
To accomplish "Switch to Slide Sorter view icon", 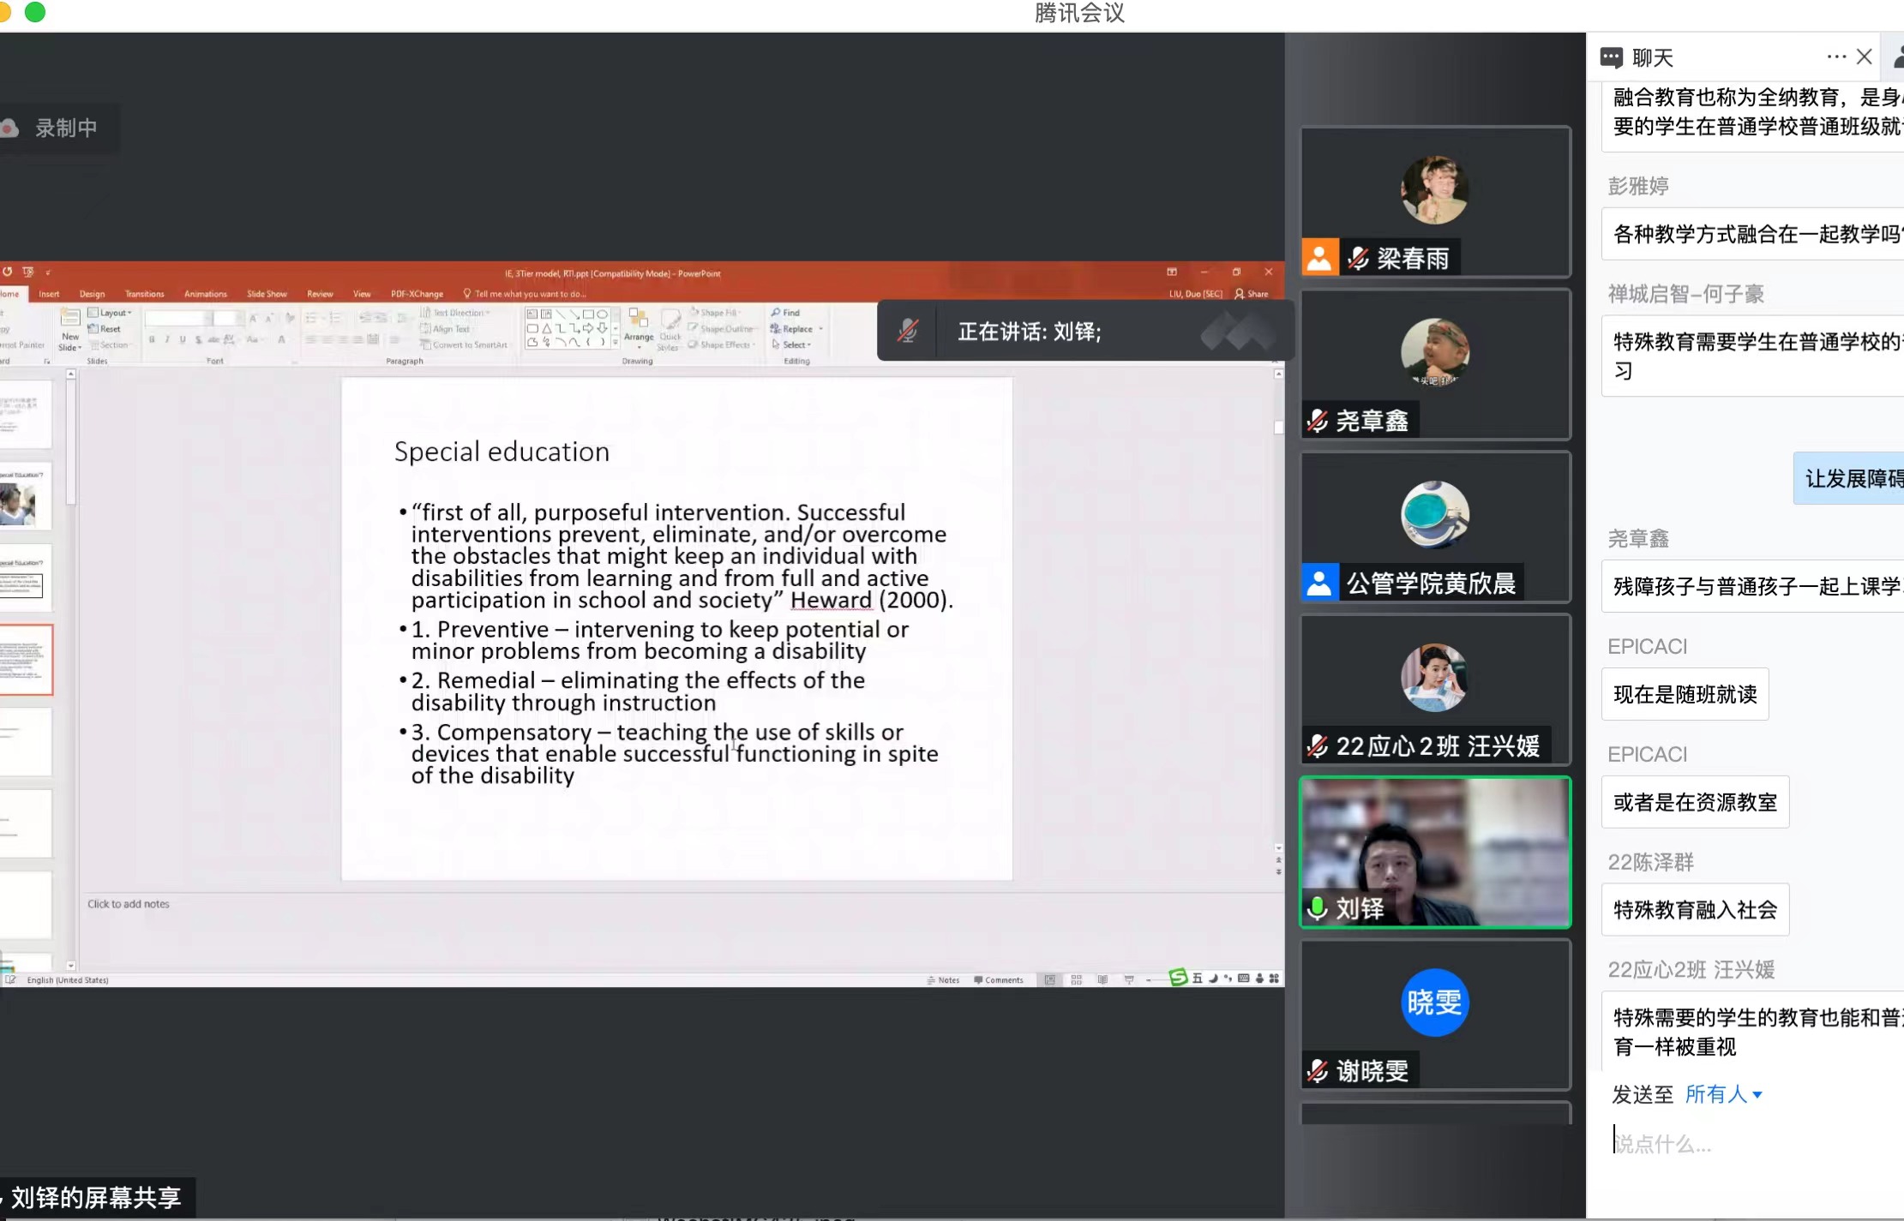I will tap(1076, 979).
